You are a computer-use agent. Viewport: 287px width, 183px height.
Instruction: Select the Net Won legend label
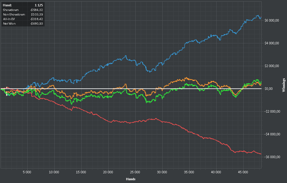(9, 24)
